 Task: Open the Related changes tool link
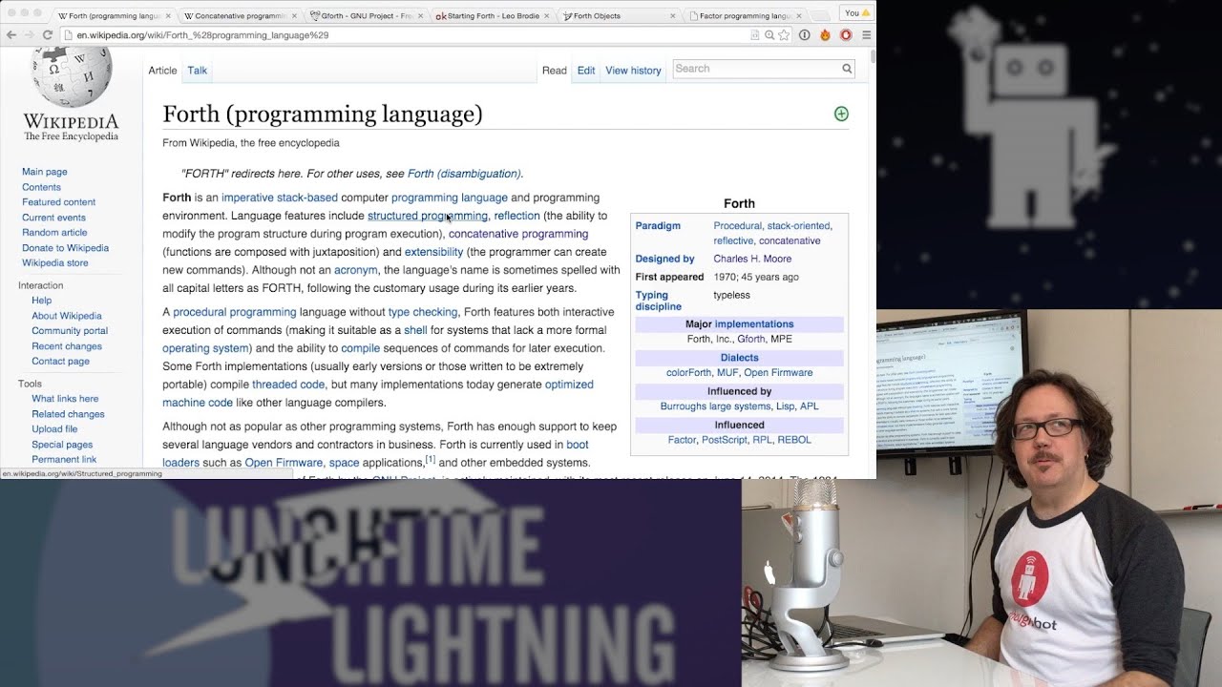[68, 413]
